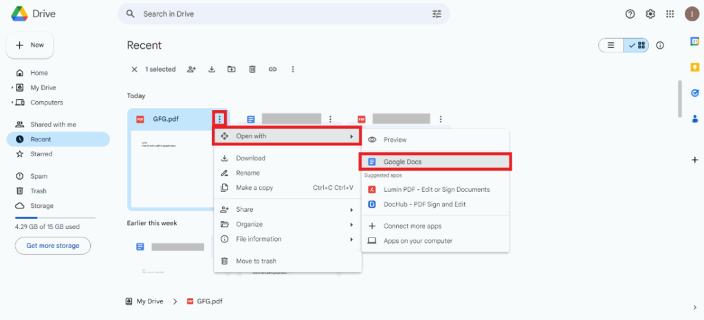
Task: Click the New button
Action: (x=30, y=45)
